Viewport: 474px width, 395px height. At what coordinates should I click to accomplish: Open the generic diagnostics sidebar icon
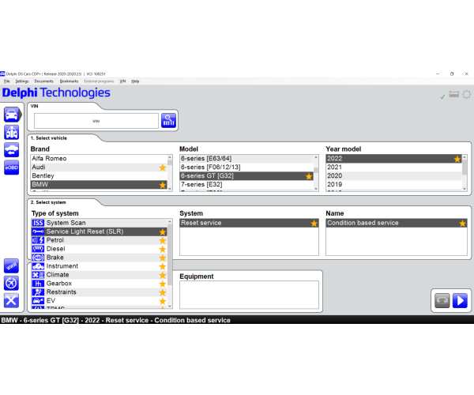(12, 133)
